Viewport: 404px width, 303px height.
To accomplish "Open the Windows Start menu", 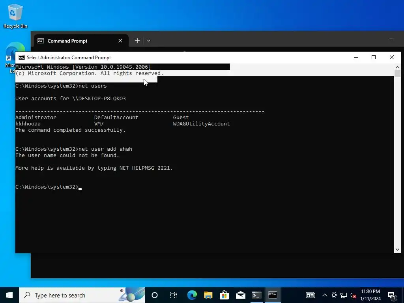I will tap(9, 295).
